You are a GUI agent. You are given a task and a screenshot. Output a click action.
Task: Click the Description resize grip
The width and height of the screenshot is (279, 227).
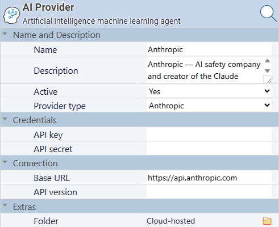click(x=269, y=81)
